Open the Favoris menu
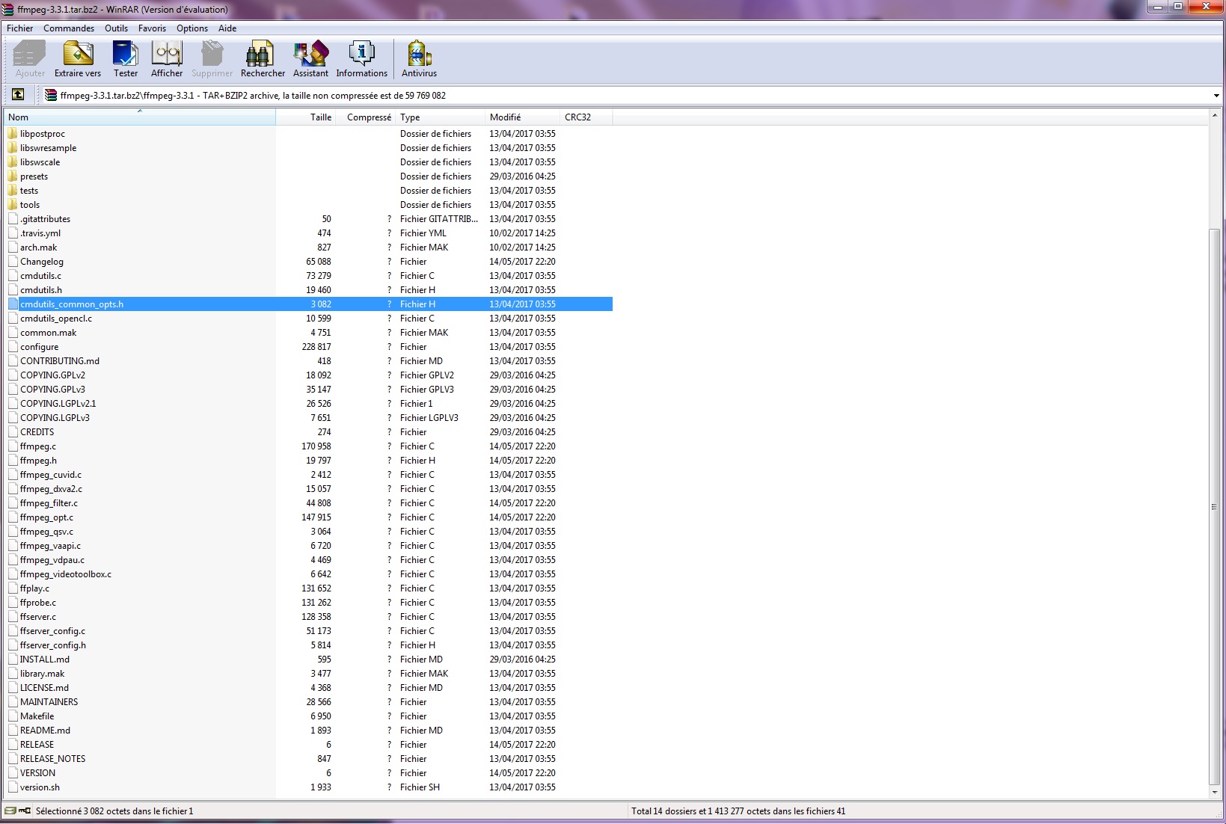Viewport: 1226px width, 824px height. pos(152,28)
